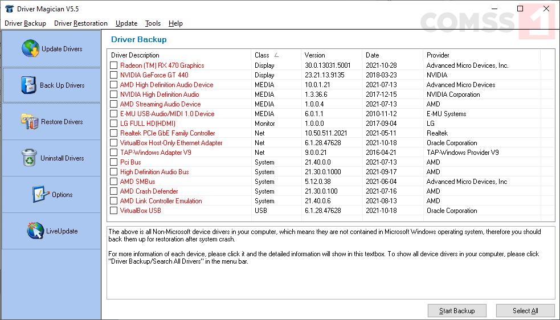This screenshot has width=560, height=320.
Task: Click the Back Up Drivers cabinet icon
Action: pyautogui.click(x=28, y=85)
